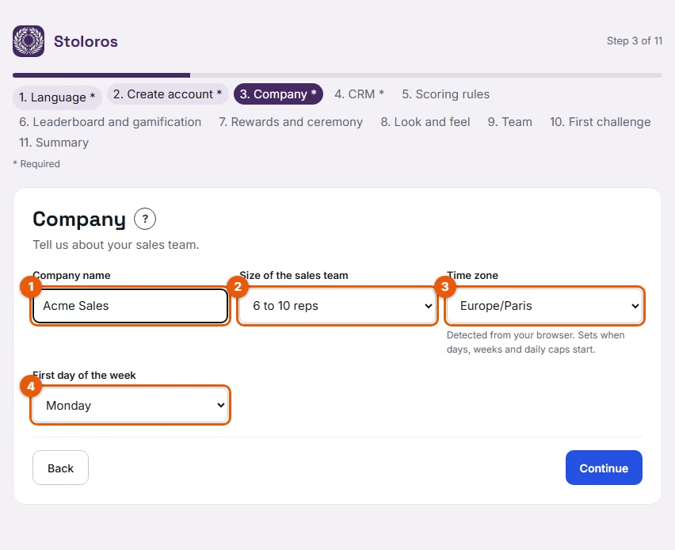Click the Stoloros brand name

click(x=86, y=42)
